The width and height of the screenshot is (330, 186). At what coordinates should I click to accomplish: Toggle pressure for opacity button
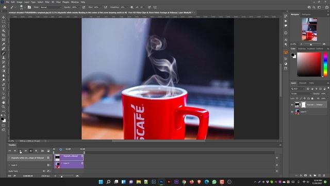tap(84, 7)
